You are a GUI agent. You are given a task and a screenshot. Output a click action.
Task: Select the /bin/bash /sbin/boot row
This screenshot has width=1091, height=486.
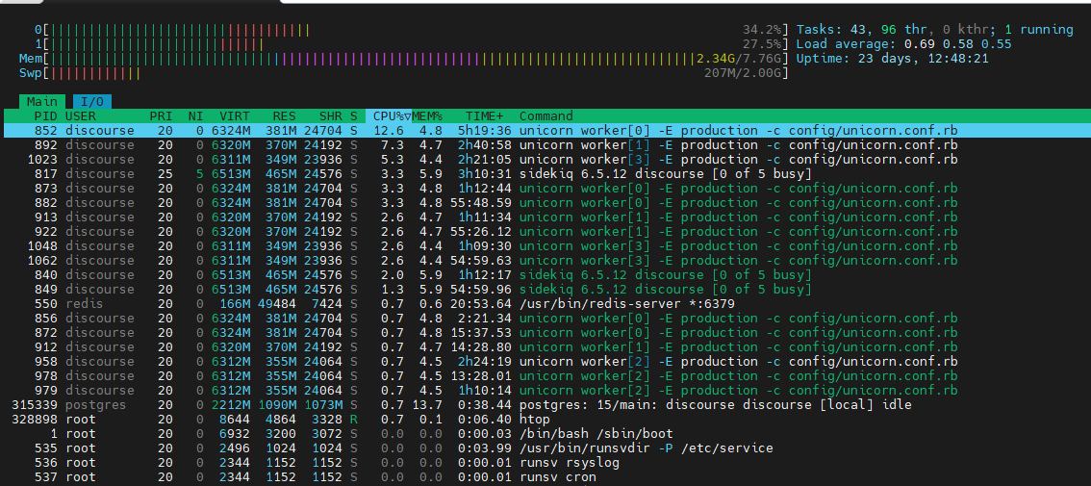point(545,433)
